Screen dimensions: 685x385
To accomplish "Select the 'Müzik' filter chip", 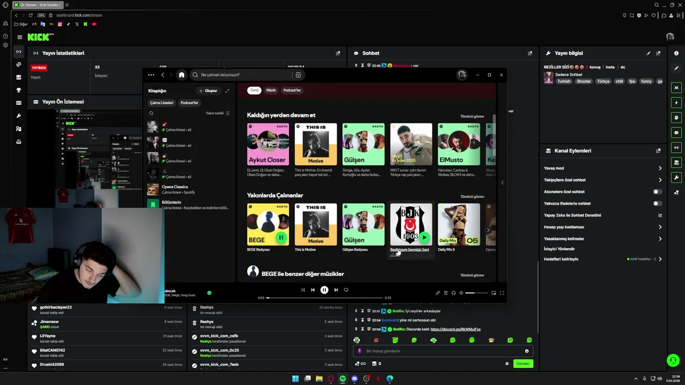I will (271, 90).
